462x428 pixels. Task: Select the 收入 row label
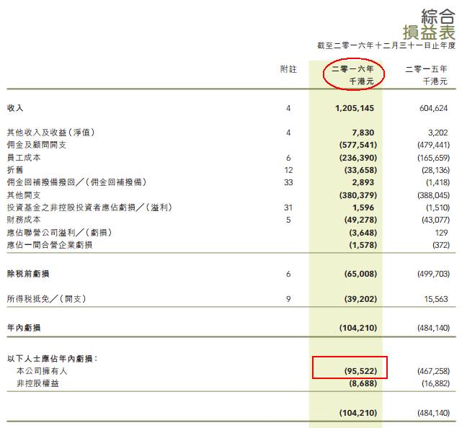15,108
